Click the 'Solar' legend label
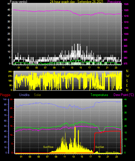Screen dimensions: 135x161 [37, 95]
